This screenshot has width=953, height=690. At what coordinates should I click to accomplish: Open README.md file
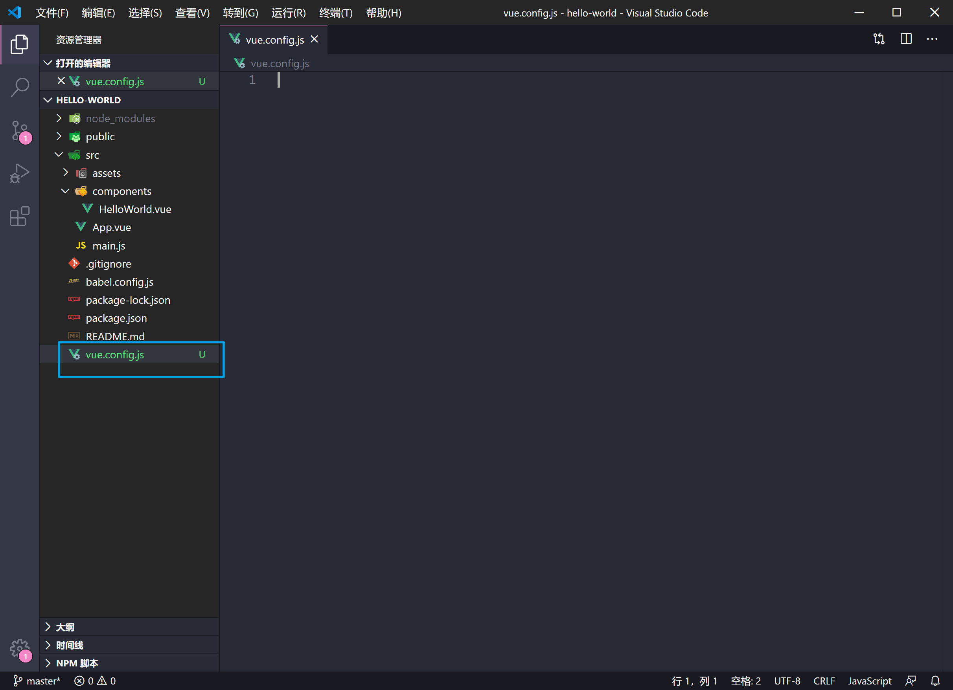[x=129, y=336]
